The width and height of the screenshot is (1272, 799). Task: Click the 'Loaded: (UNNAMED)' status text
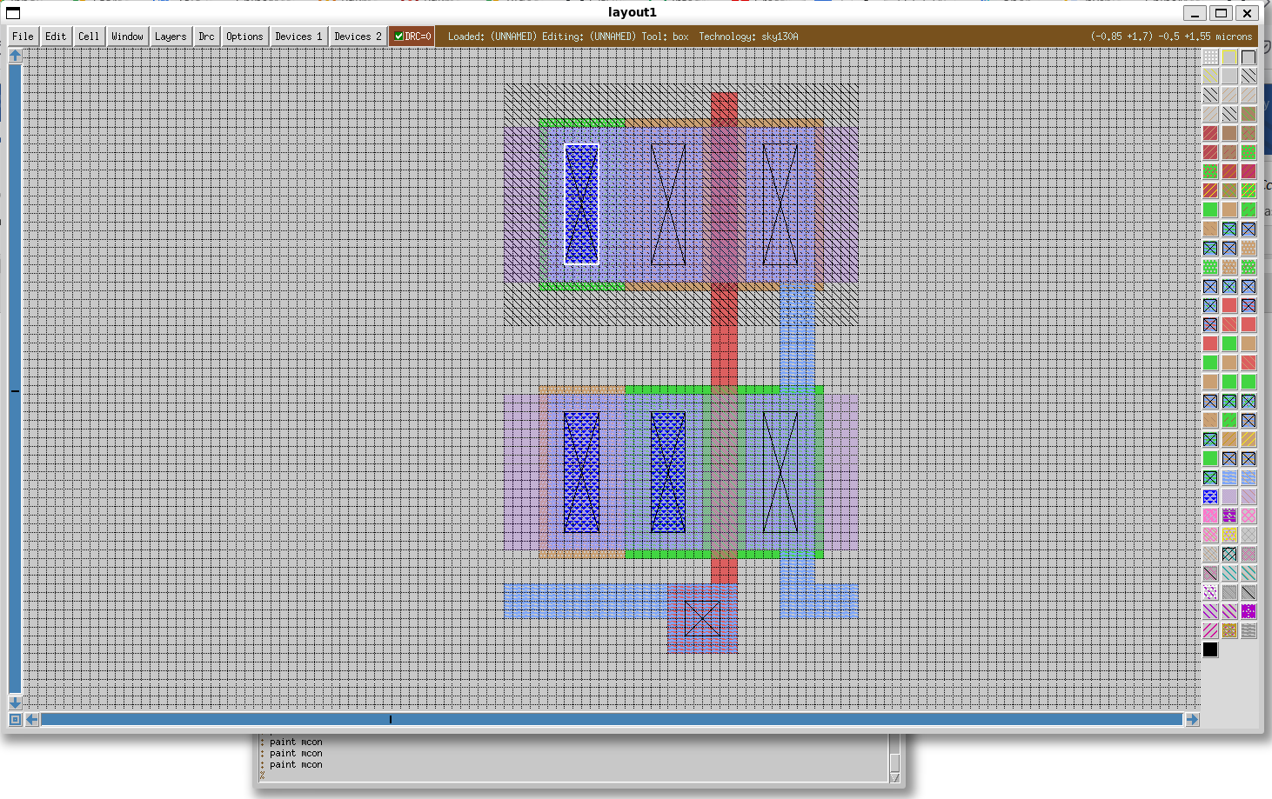pos(492,37)
